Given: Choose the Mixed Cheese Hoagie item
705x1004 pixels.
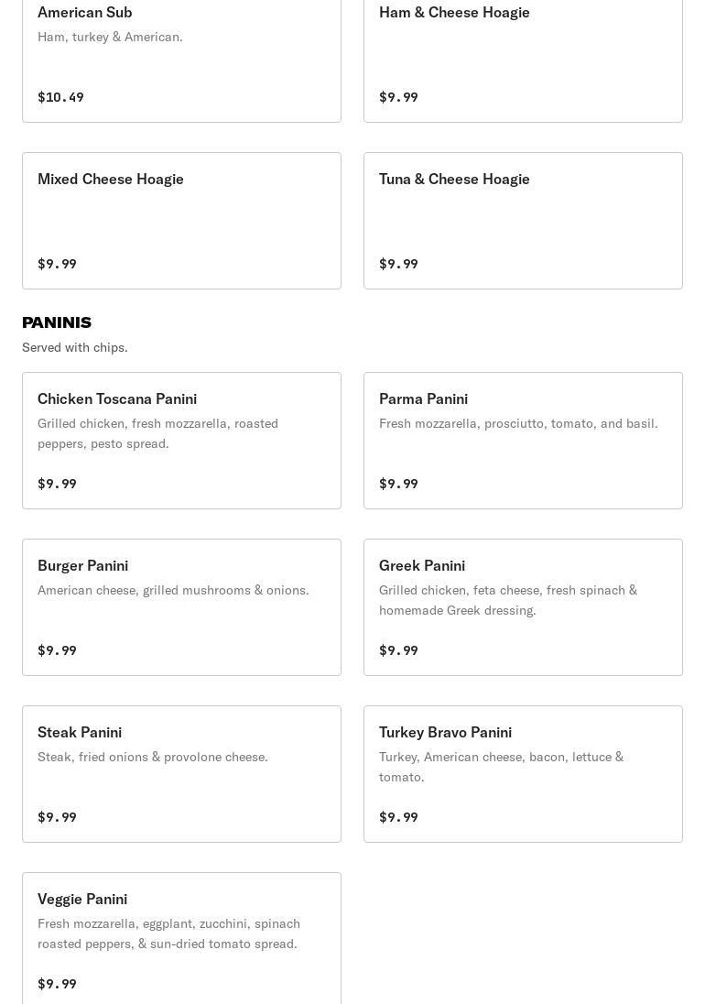Looking at the screenshot, I should (181, 221).
